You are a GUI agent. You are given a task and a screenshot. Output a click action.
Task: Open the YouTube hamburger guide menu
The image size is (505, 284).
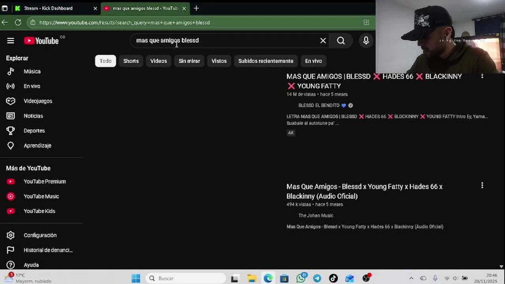point(11,41)
